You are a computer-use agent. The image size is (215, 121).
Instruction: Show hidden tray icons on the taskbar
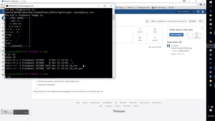(209, 107)
